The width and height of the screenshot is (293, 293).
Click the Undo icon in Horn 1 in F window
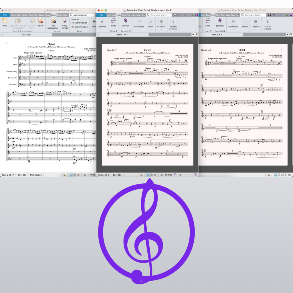[179, 15]
